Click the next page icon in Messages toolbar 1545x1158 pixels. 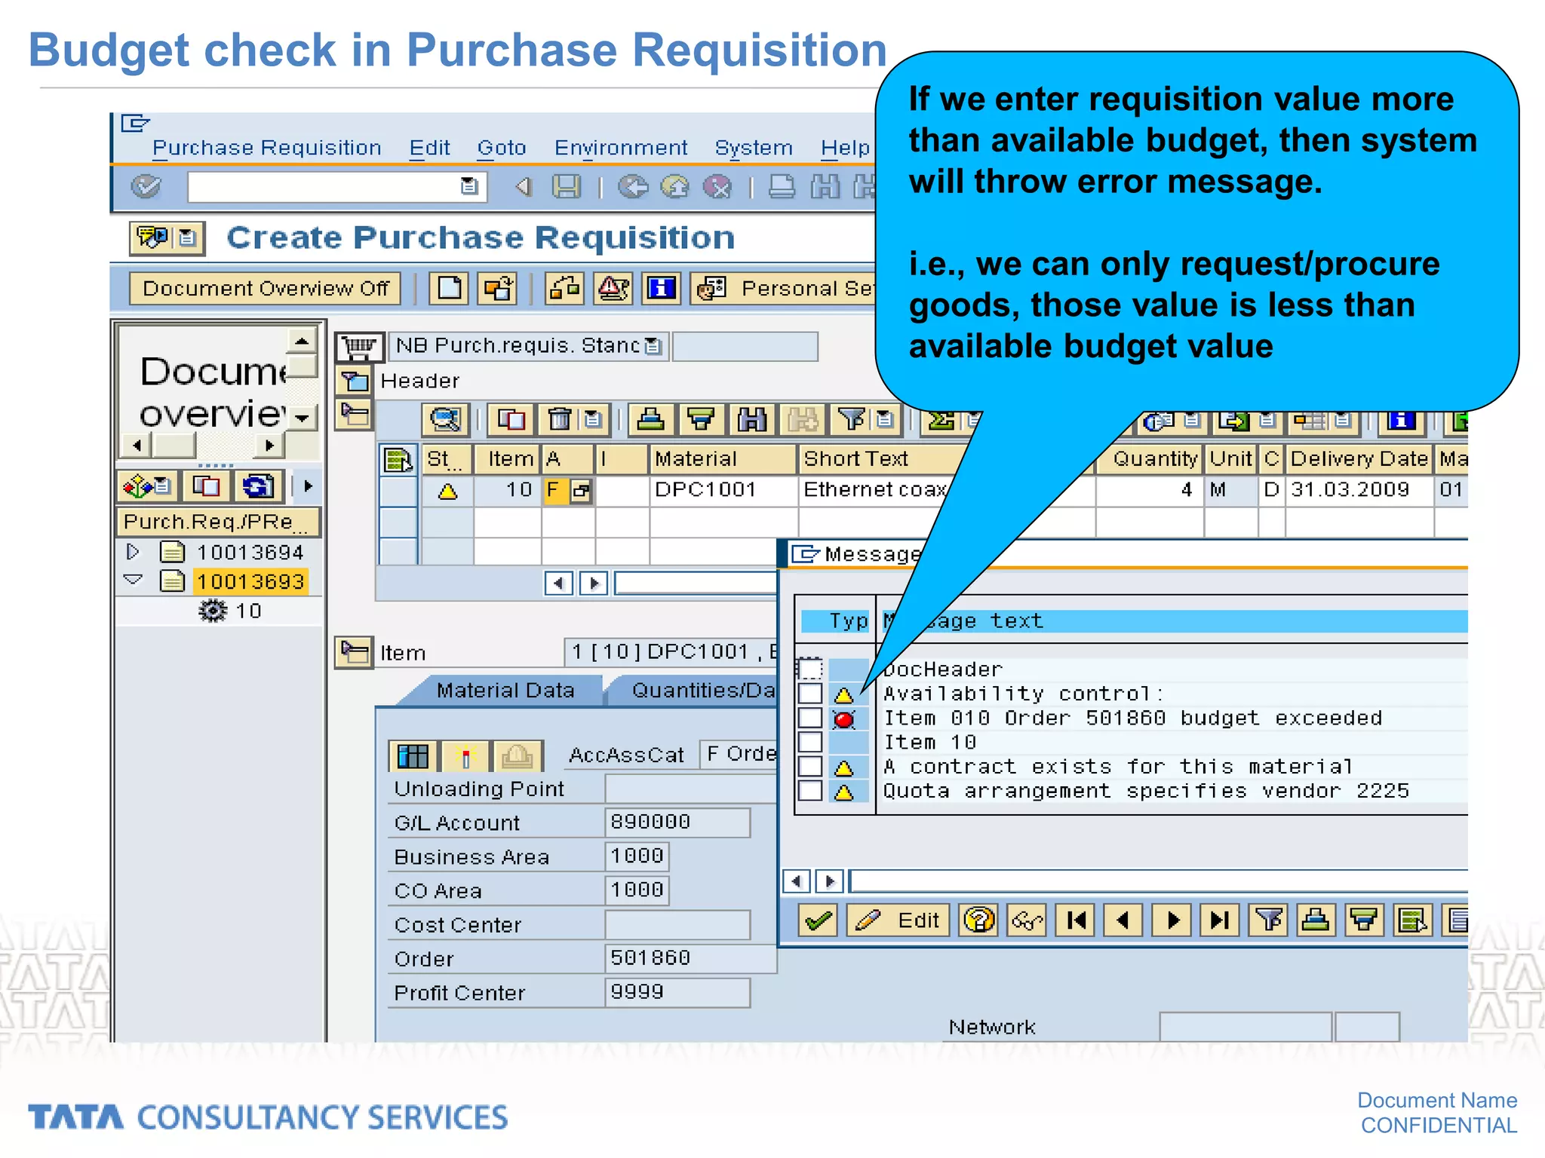(x=1172, y=920)
